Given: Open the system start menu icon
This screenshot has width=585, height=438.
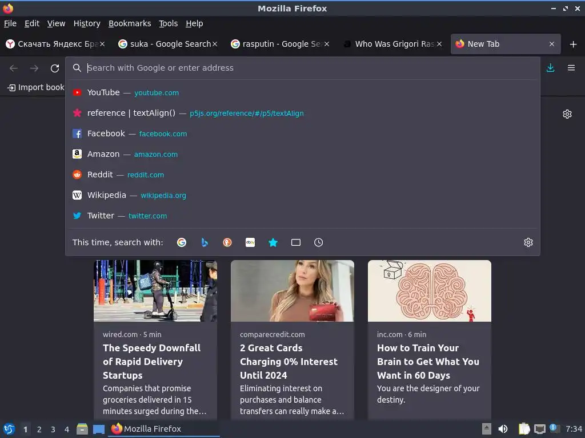Looking at the screenshot, I should pyautogui.click(x=9, y=429).
